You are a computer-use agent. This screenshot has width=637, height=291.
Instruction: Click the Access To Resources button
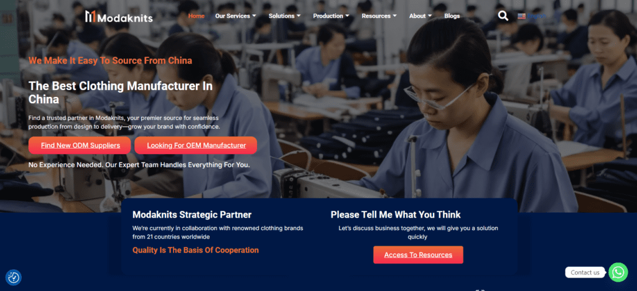[x=418, y=255]
